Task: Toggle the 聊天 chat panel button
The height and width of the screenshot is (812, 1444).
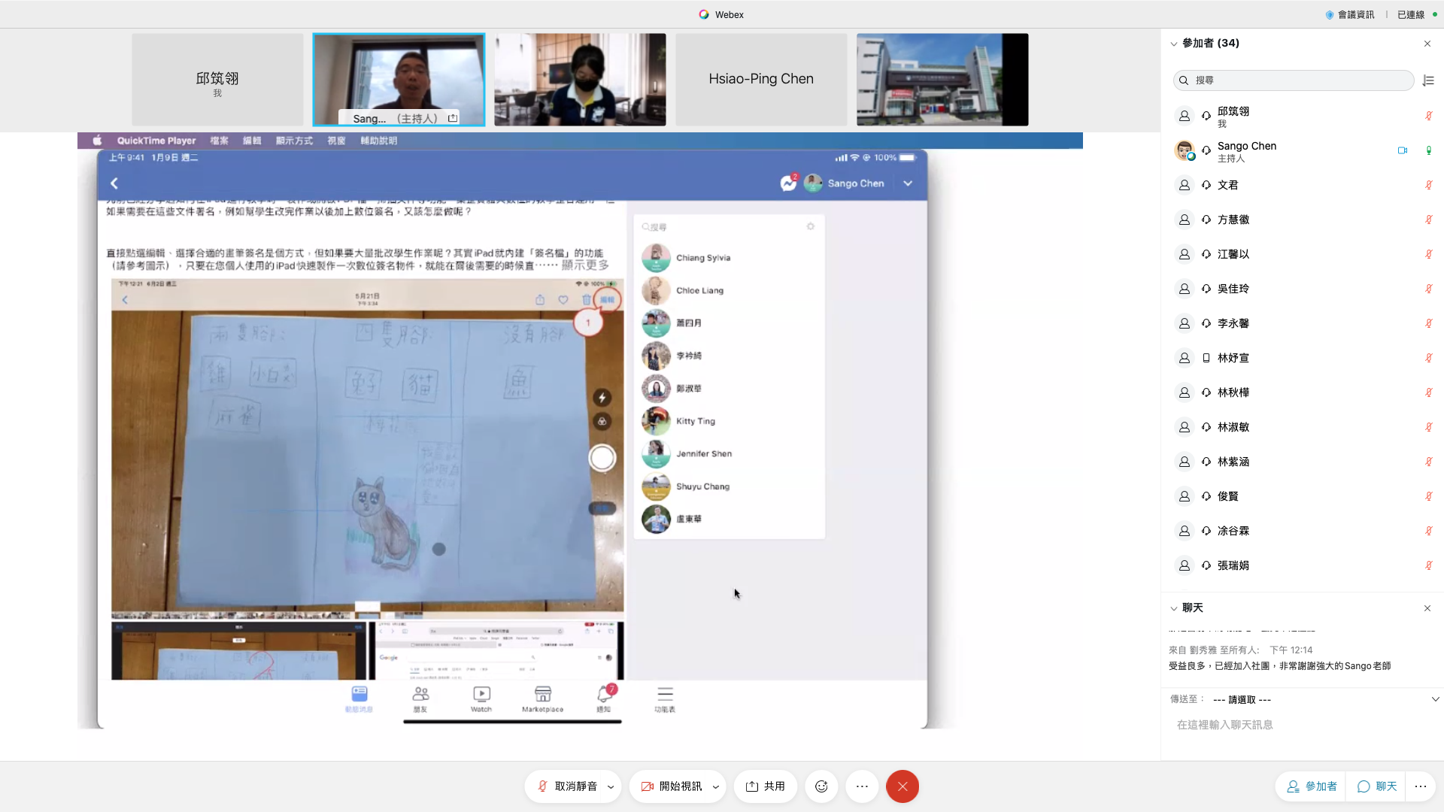Action: pyautogui.click(x=1377, y=786)
